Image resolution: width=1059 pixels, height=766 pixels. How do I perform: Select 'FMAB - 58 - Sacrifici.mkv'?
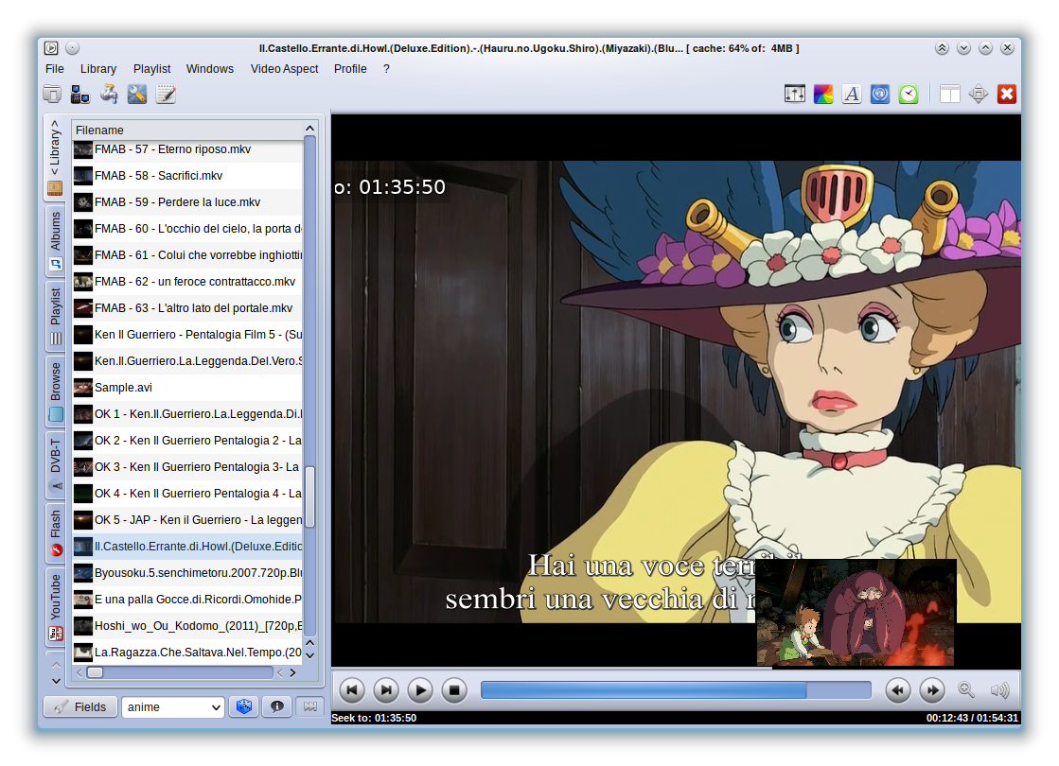pos(187,176)
